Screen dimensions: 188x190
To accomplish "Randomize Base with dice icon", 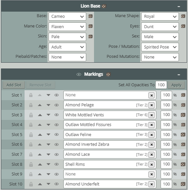I will 90,16.
